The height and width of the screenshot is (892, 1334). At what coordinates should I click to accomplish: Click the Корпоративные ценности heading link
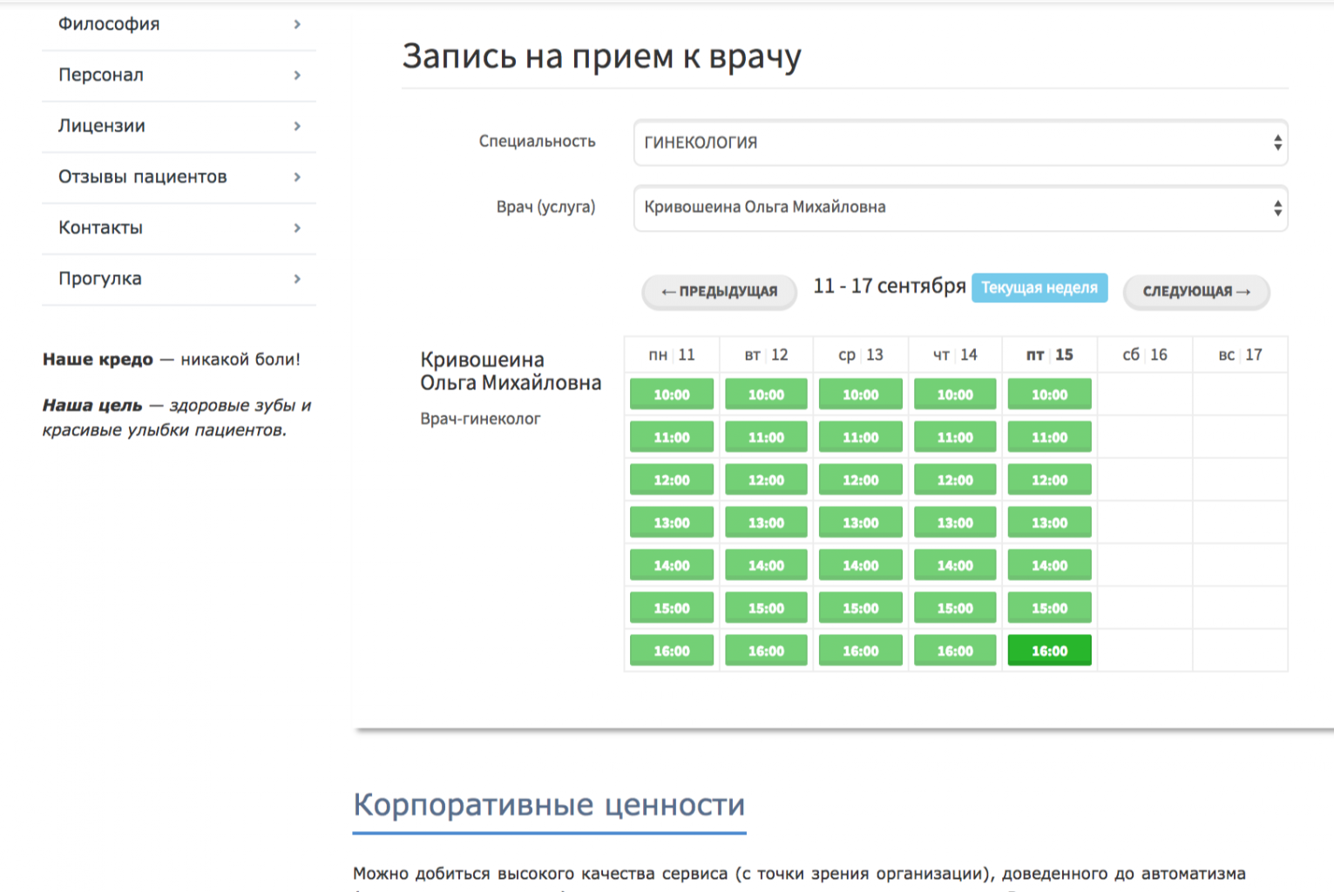549,805
